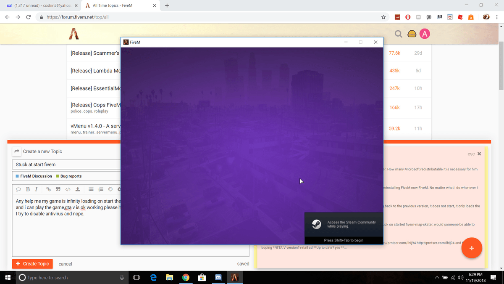Screen dimensions: 504x284
Task: Switch to the Yahoo mail browser tab
Action: click(x=40, y=6)
